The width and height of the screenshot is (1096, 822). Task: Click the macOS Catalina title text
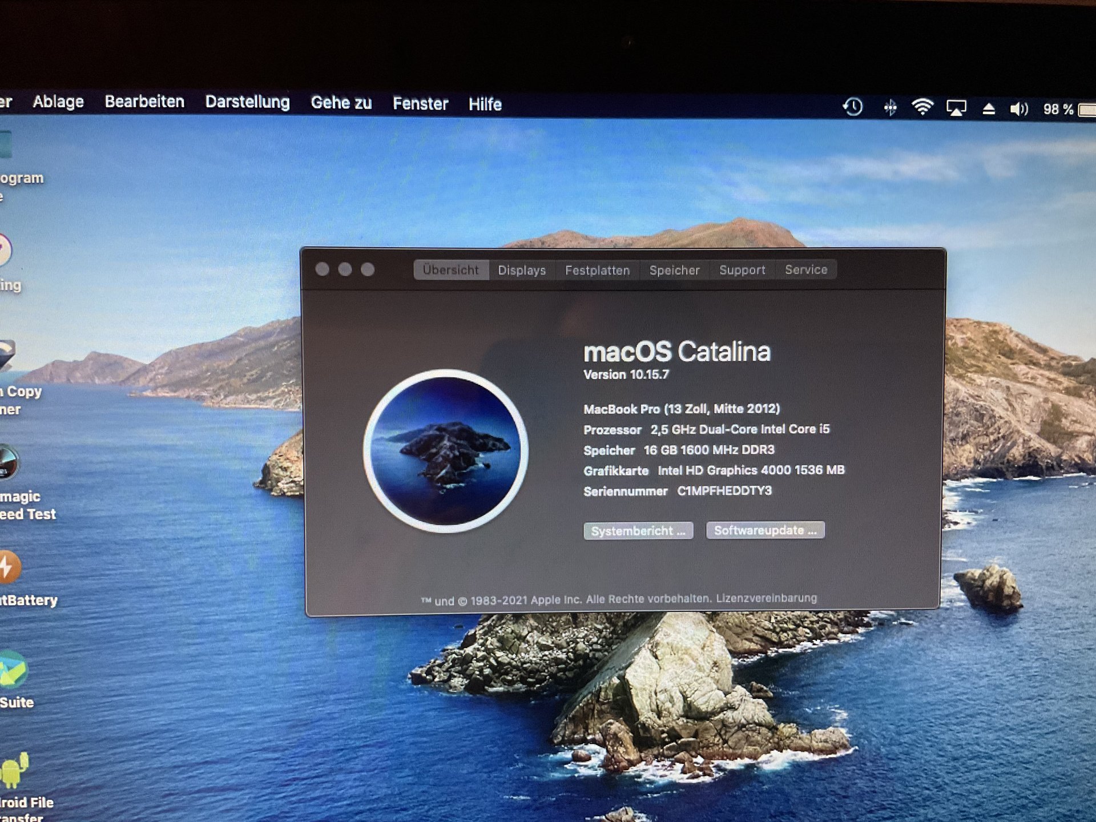coord(677,352)
